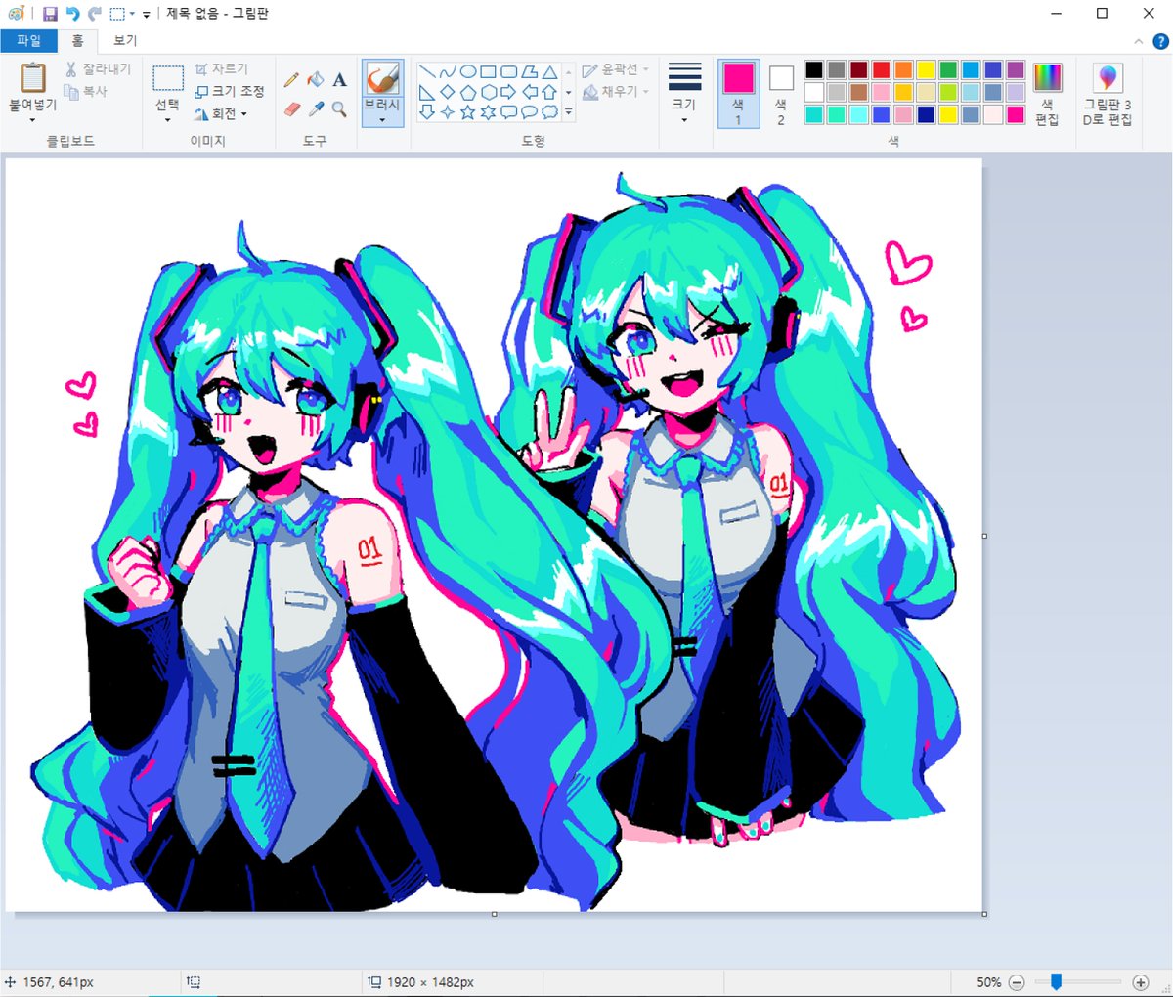Image resolution: width=1173 pixels, height=997 pixels.
Task: Pick the dark red color swatch
Action: pos(859,69)
